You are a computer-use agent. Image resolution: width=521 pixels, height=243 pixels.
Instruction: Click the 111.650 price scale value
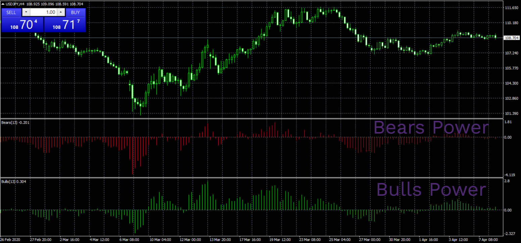[x=512, y=8]
